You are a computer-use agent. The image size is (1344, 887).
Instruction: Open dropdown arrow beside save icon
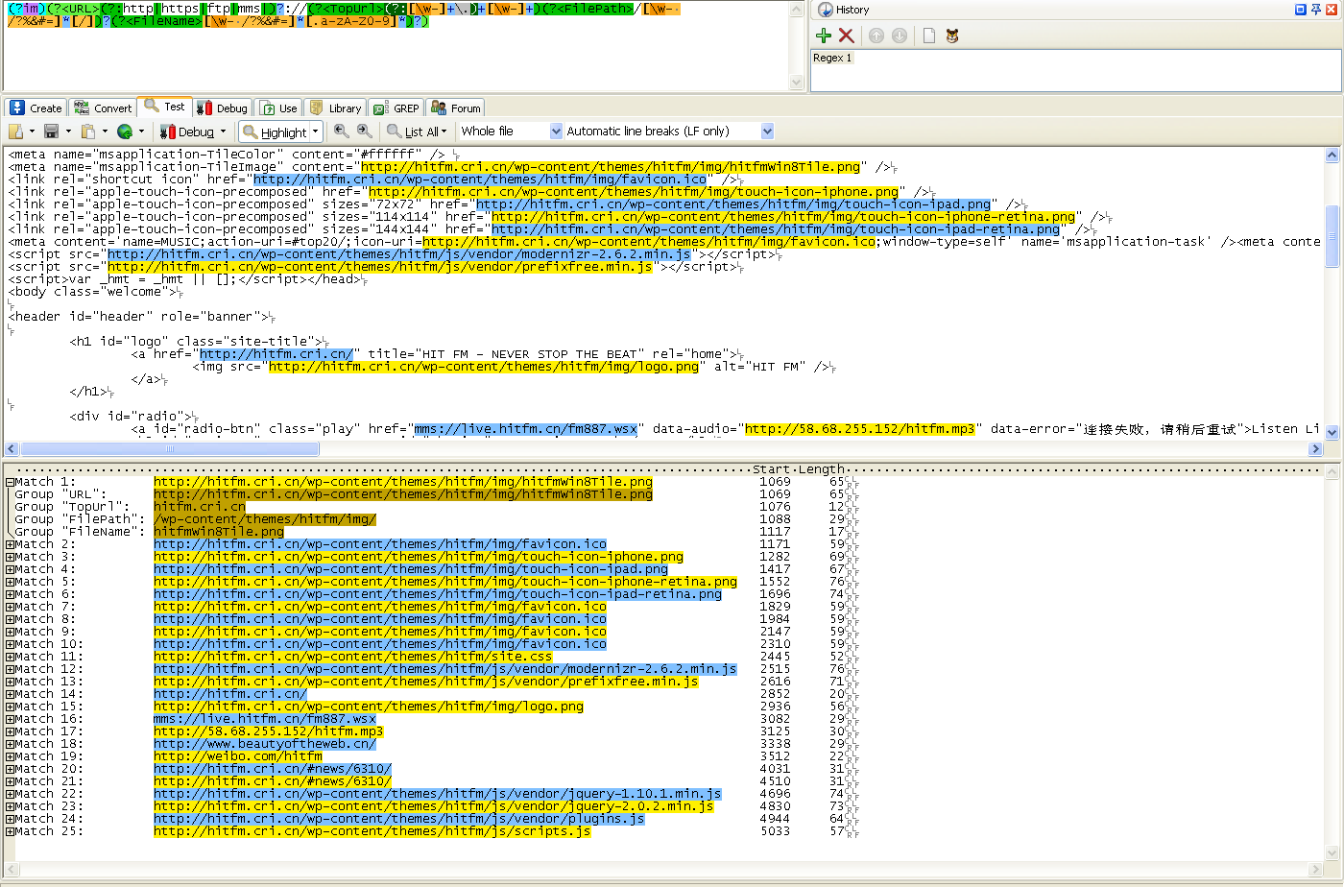coord(67,132)
